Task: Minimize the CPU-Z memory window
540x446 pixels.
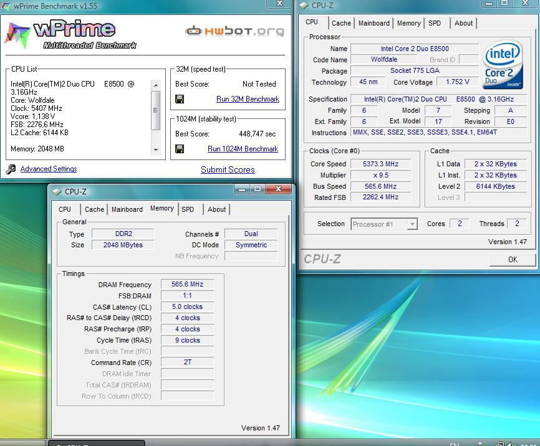Action: click(x=243, y=189)
